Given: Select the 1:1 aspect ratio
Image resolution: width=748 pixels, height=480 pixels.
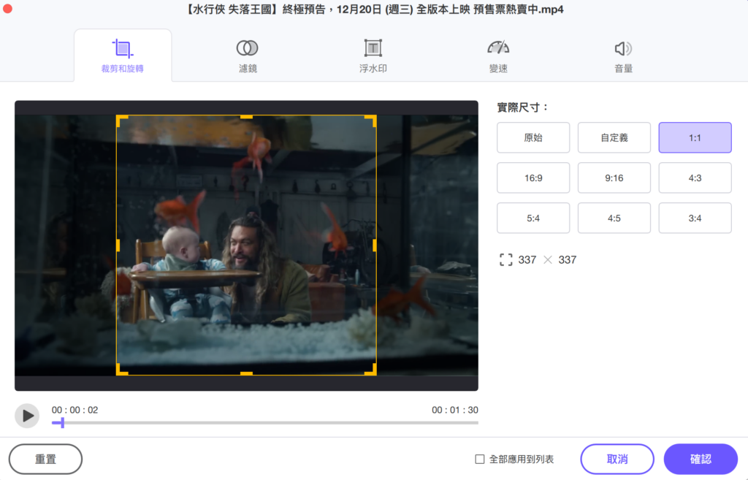Looking at the screenshot, I should (695, 137).
